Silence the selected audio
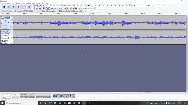Screen dimensions: 188x105 pyautogui.click(x=55, y=8)
